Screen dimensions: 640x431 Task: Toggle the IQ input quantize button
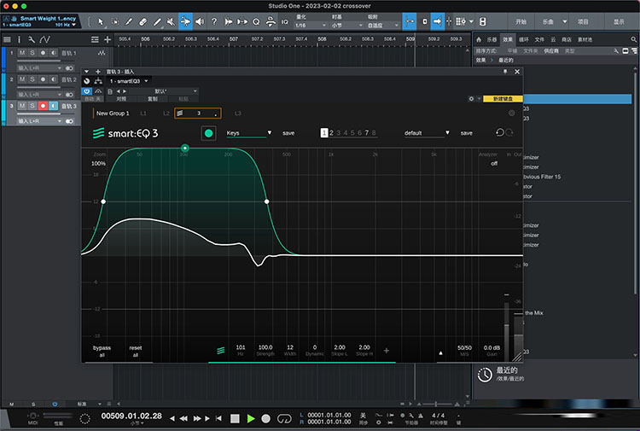(284, 22)
